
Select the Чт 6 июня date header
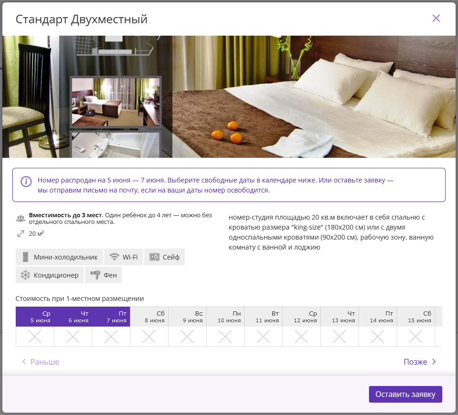(73, 317)
